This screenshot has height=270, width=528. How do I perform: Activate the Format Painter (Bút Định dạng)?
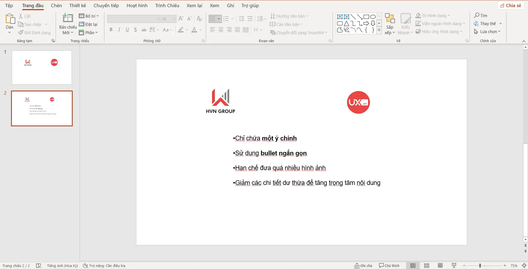(x=34, y=32)
